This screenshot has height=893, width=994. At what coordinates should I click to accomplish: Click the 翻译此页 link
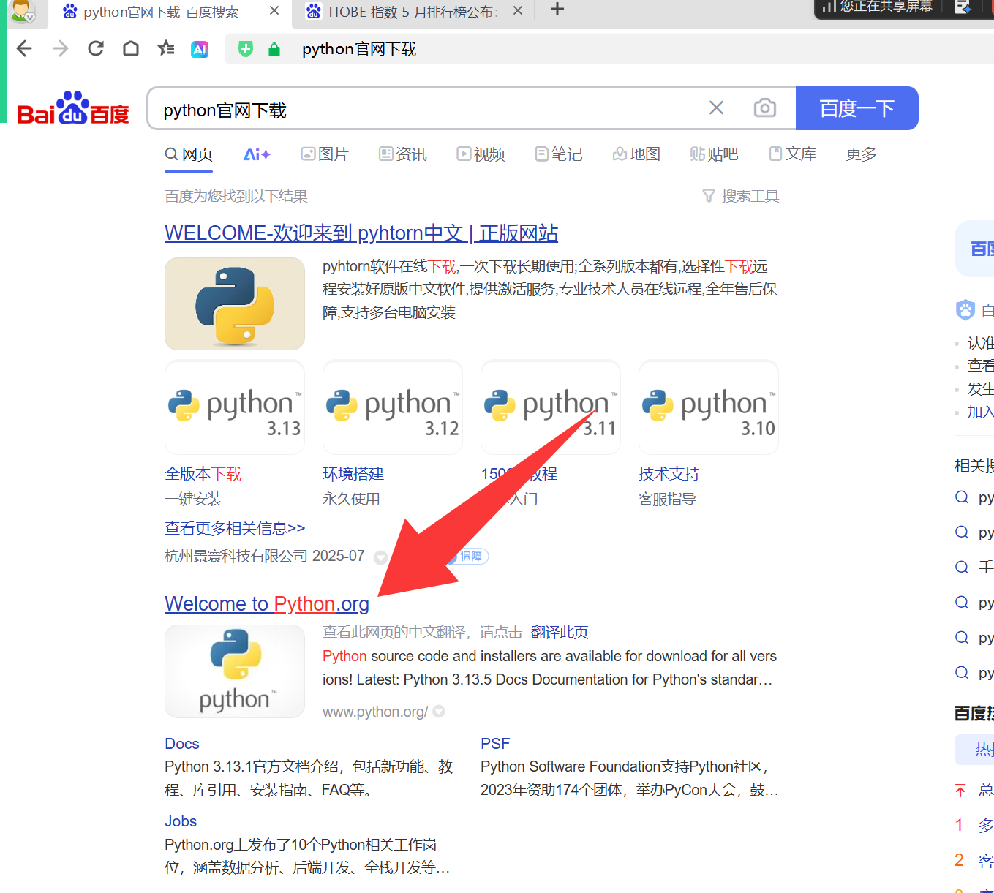560,632
